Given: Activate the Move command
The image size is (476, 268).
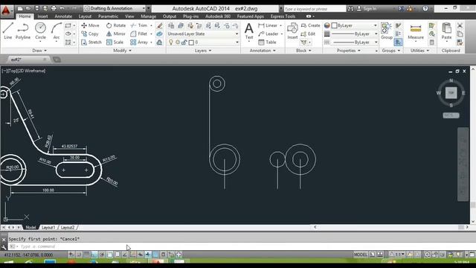Looking at the screenshot, I should (x=90, y=25).
